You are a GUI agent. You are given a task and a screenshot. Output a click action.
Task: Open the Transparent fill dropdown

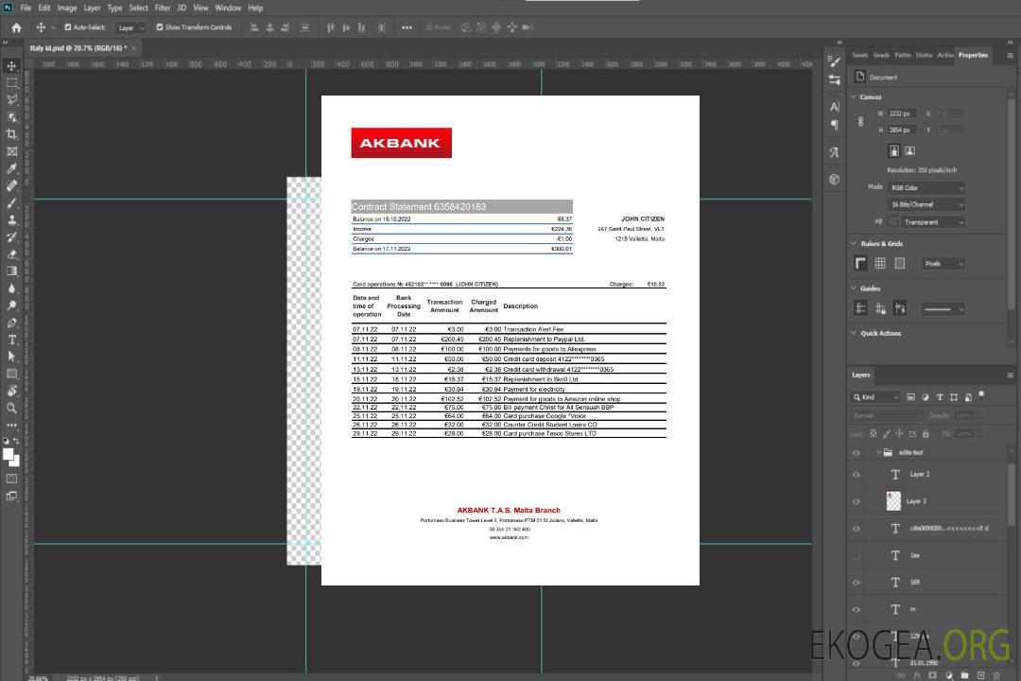click(x=932, y=222)
